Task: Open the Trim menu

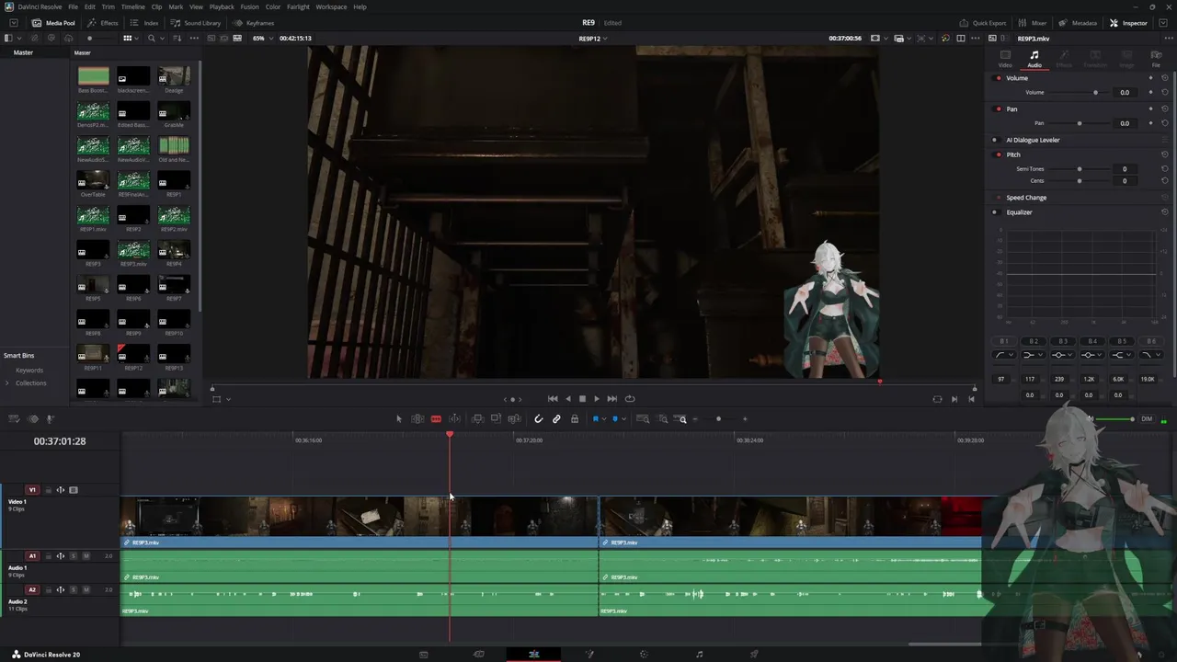Action: [x=108, y=6]
